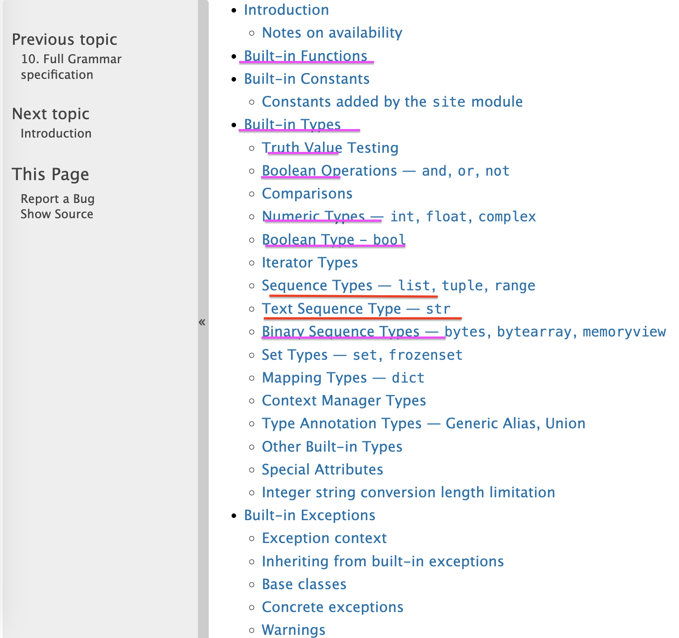Click the 'Show Source' link
Screen dimensions: 679x638
[x=57, y=214]
